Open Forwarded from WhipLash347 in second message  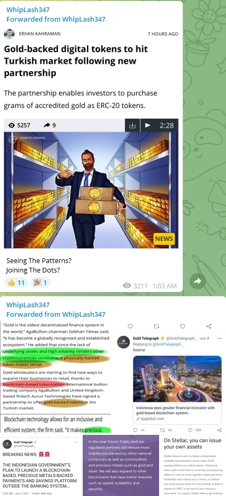56,315
